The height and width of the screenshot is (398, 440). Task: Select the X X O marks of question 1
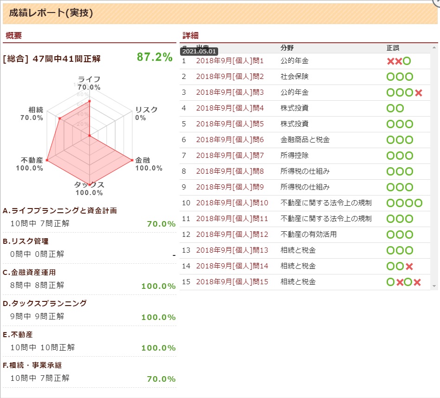(399, 61)
